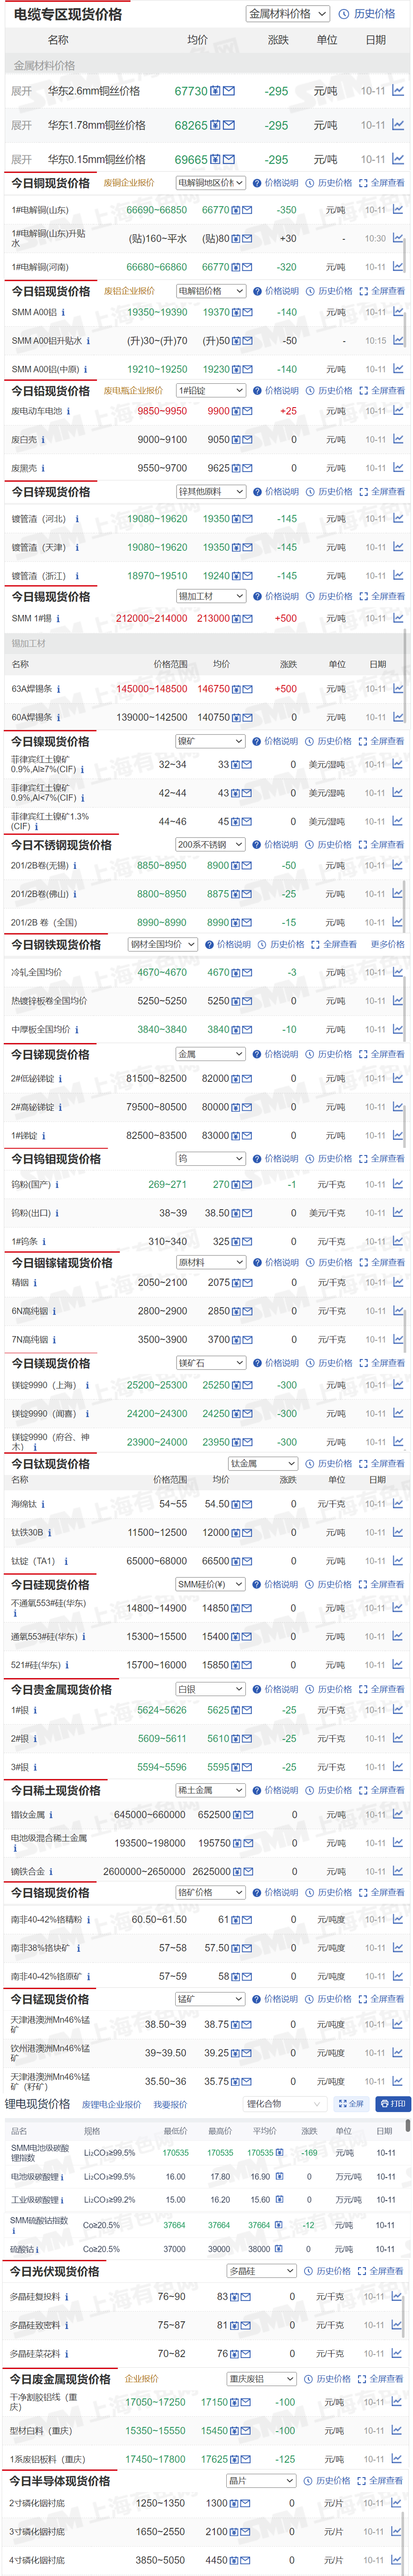
Task: Click chart icon in 1#电解铜(山东) row
Action: click(x=398, y=210)
